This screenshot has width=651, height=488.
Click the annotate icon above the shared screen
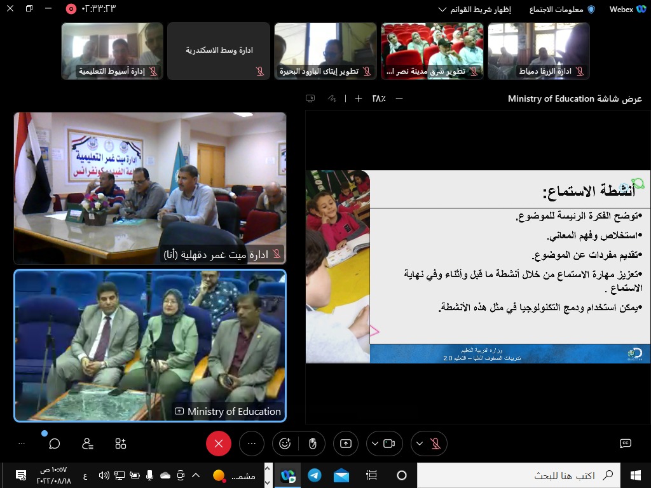click(331, 98)
